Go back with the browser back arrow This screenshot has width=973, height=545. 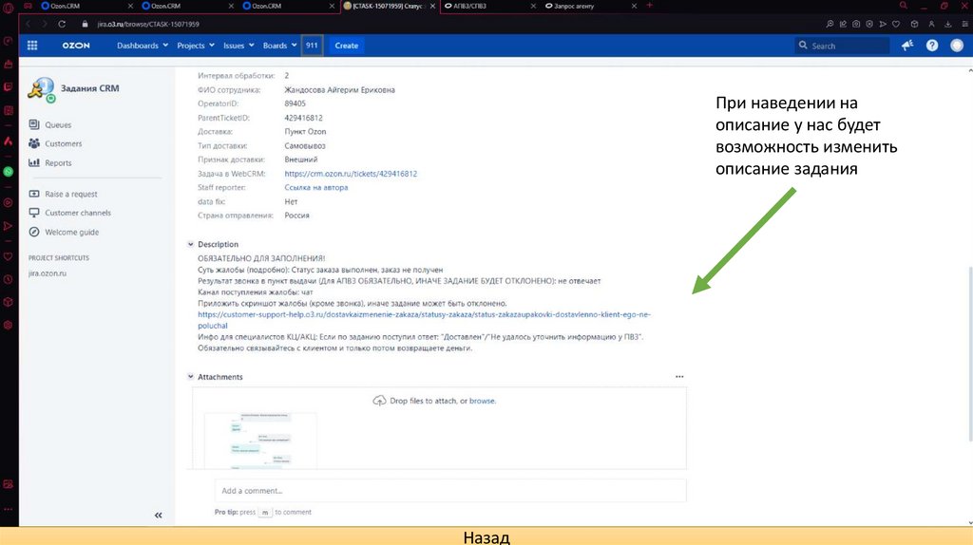coord(28,24)
